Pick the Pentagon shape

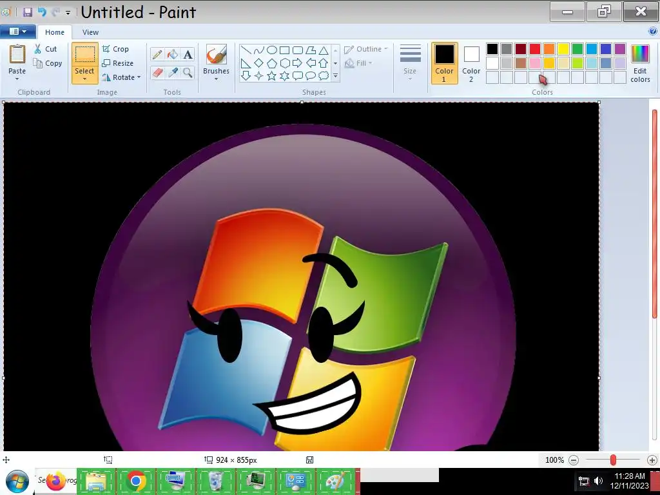pos(272,63)
